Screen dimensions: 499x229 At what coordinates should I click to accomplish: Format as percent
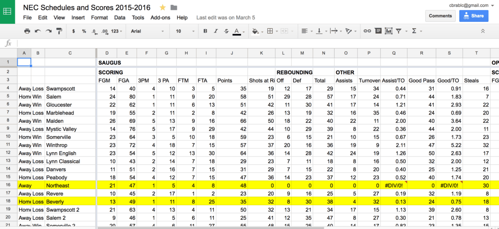[84, 31]
